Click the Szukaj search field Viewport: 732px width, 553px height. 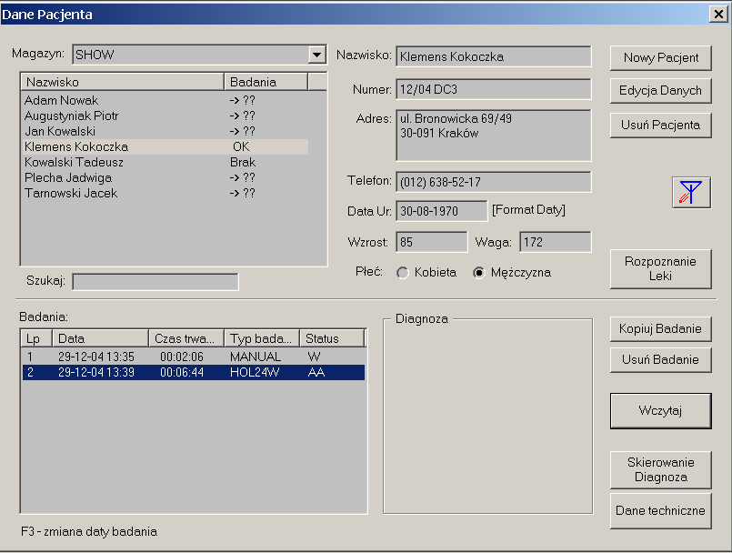coord(155,282)
